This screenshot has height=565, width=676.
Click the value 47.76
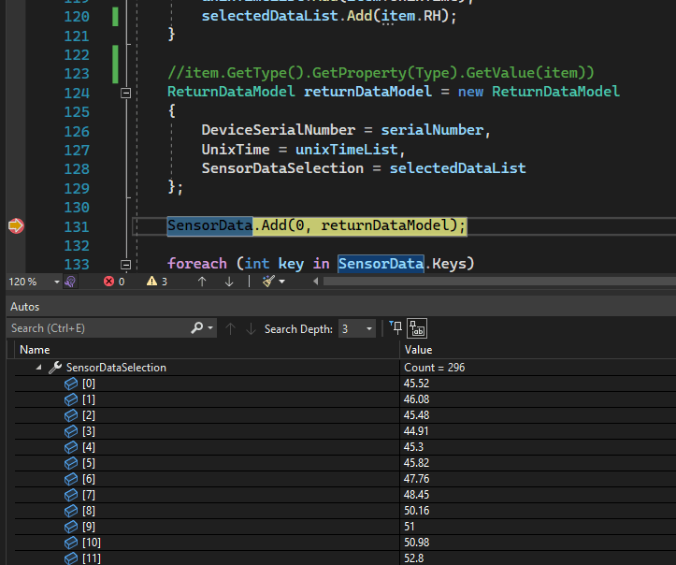pos(416,479)
